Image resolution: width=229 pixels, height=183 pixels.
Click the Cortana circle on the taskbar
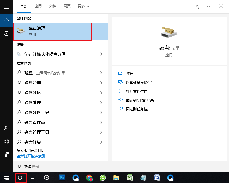click(20, 177)
